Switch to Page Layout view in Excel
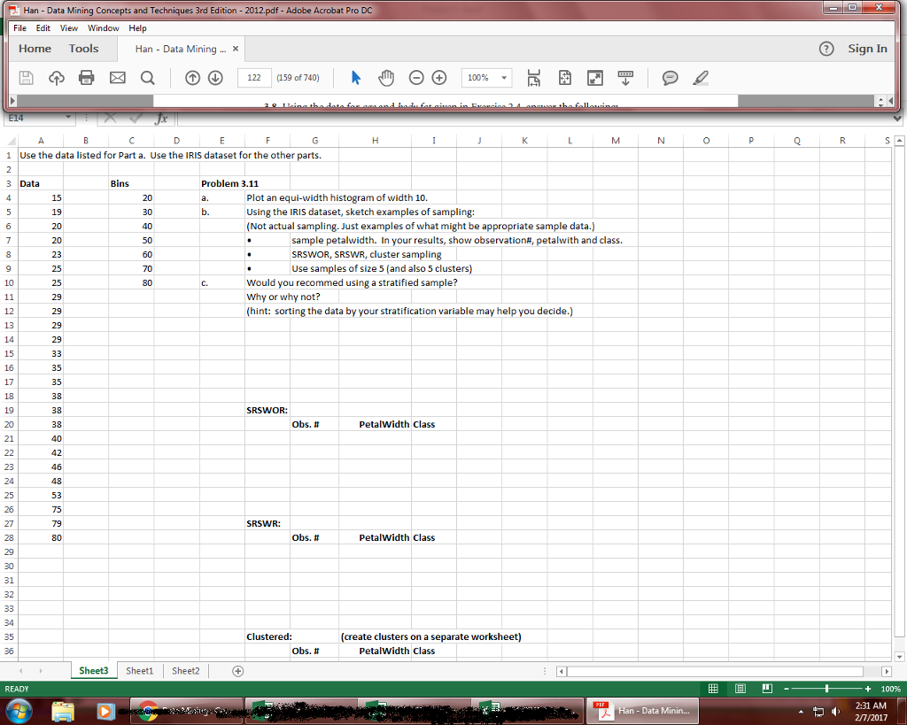The width and height of the screenshot is (907, 725). coord(740,688)
